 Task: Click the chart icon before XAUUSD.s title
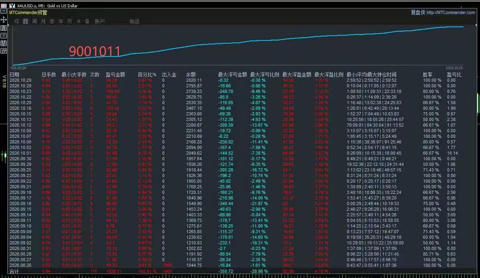12,6
